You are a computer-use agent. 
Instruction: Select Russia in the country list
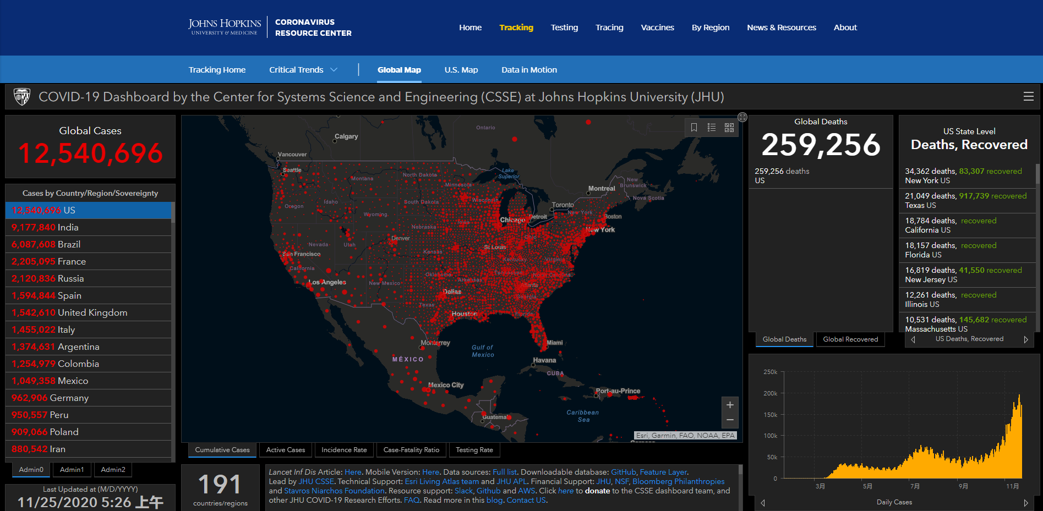coord(88,278)
